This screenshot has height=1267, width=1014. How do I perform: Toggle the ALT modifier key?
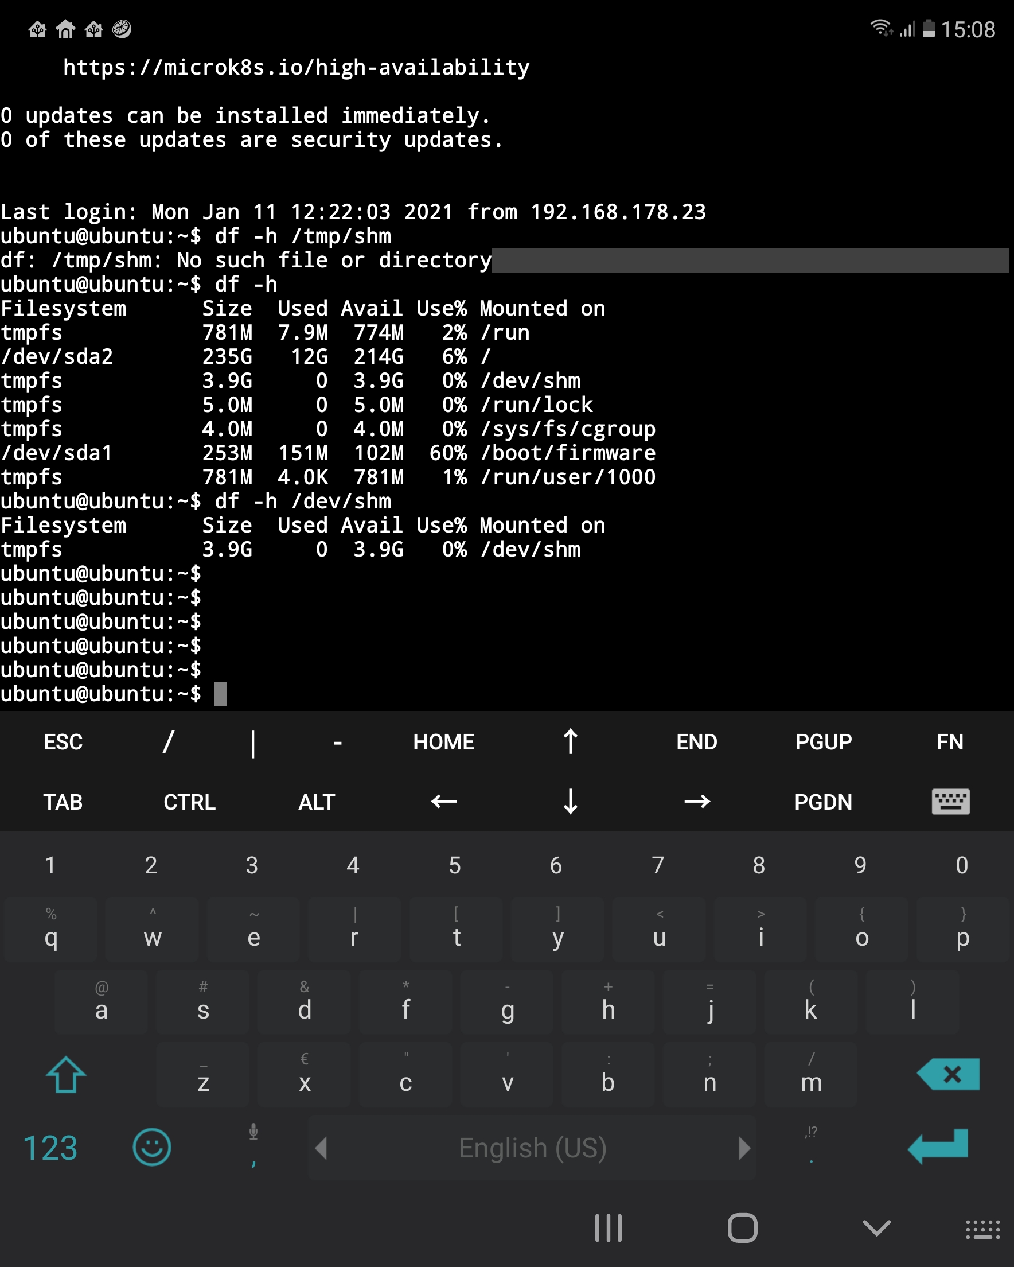[x=317, y=802]
